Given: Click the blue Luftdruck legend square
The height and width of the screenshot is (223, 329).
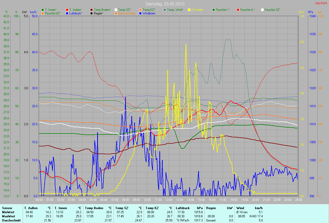Looking at the screenshot, I should tap(67, 13).
